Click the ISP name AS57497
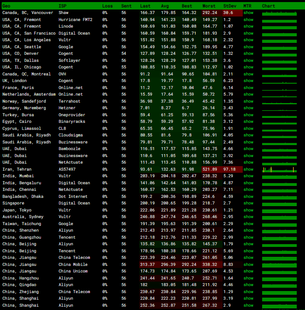This screenshot has height=310, width=305. pos(67,169)
